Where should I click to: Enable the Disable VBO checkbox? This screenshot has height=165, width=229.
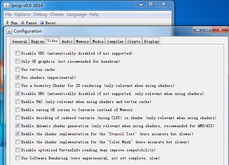click(x=18, y=54)
